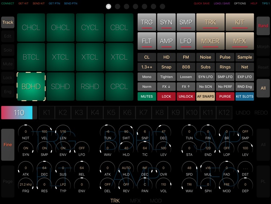Image resolution: width=271 pixels, height=204 pixels.
Task: Switch to the bottom MOD tab
Action: point(156,201)
